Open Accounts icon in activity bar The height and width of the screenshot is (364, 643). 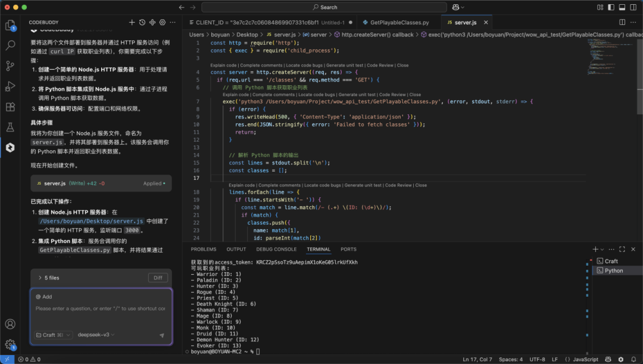pos(10,324)
